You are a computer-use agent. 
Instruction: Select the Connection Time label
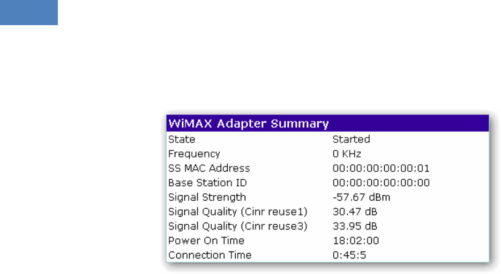tap(210, 255)
